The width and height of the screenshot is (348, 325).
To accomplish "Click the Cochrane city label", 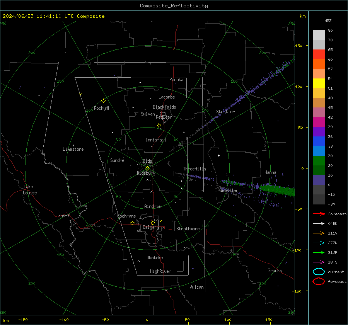I will point(126,216).
